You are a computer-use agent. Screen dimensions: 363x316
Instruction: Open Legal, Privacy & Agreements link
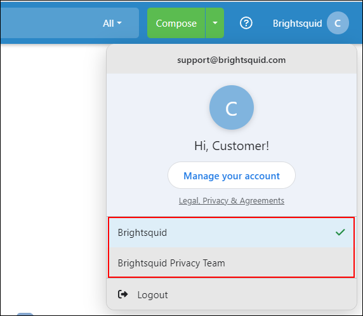232,200
